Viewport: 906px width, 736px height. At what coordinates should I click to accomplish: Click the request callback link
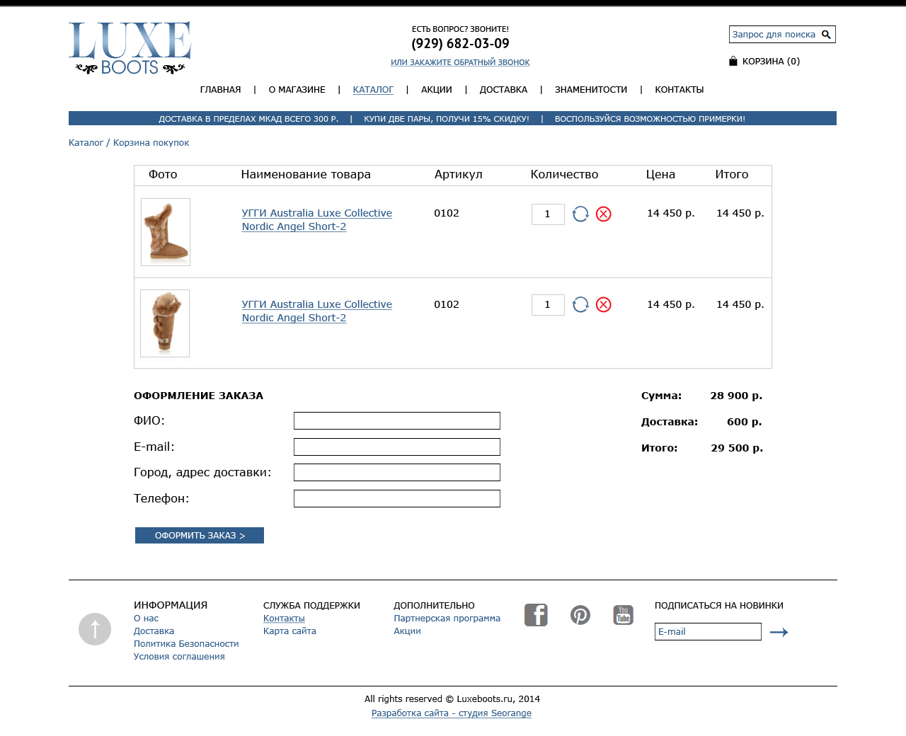(x=460, y=62)
